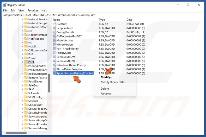Click the RemoveMPDW DWORD icon
This screenshot has height=137, width=206.
(54, 57)
